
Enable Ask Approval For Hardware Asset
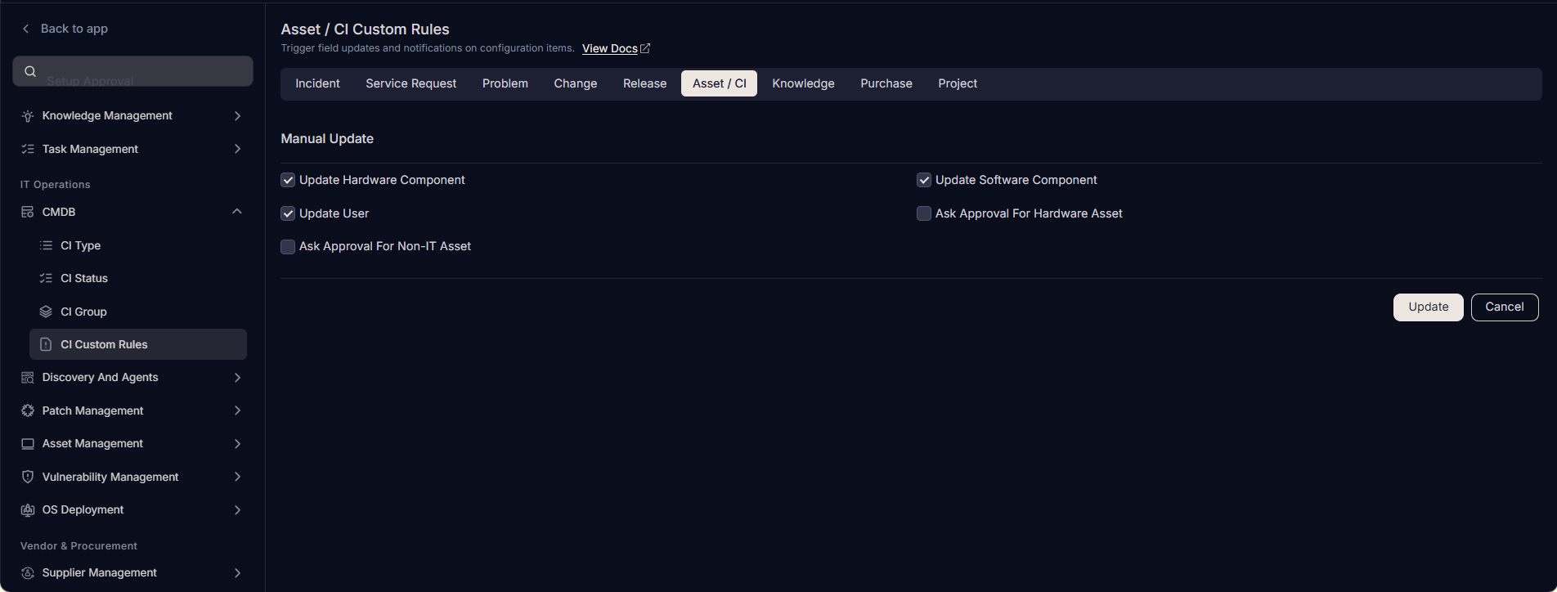(924, 213)
